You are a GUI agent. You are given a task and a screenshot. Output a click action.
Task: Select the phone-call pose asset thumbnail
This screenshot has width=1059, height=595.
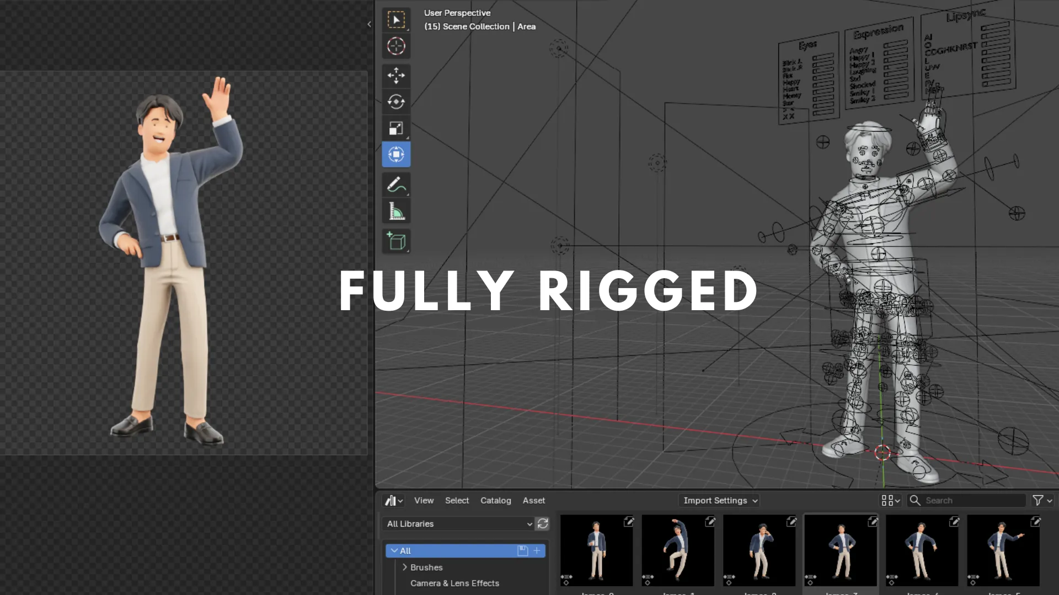click(x=760, y=550)
